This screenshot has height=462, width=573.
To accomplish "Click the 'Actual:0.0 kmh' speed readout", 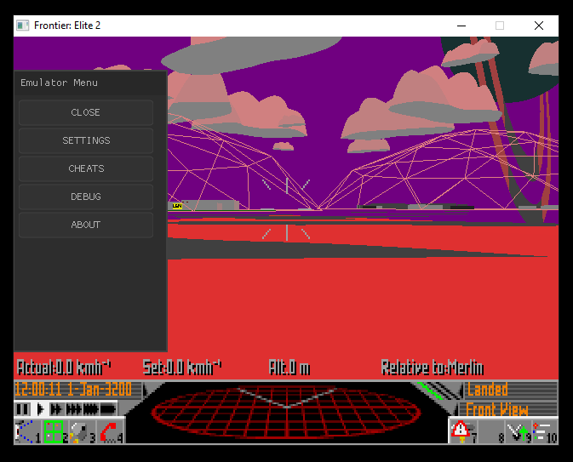I will tap(64, 368).
